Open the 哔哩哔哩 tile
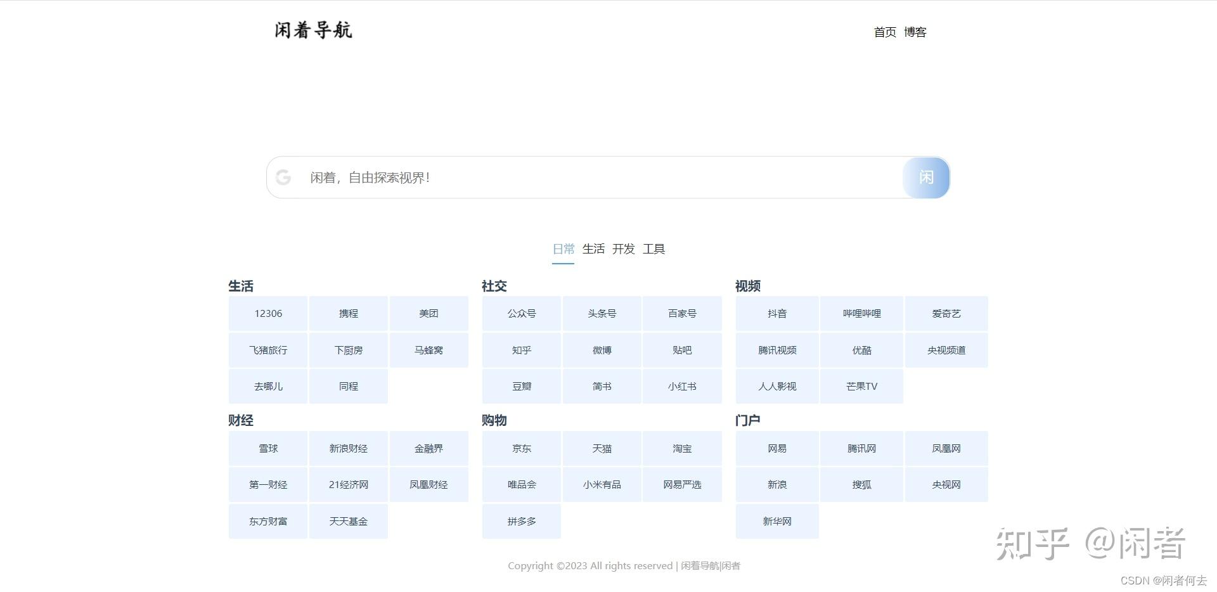The width and height of the screenshot is (1217, 592). click(862, 314)
